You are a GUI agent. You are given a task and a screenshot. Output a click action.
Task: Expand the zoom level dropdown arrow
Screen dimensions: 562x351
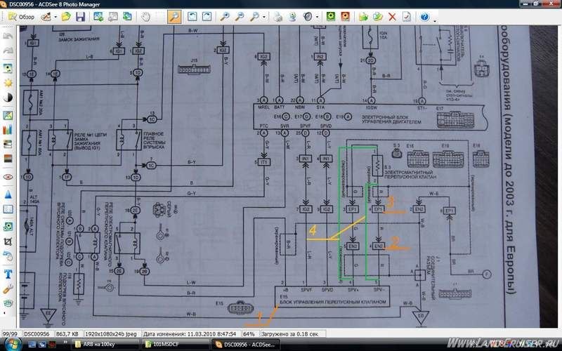point(264,17)
